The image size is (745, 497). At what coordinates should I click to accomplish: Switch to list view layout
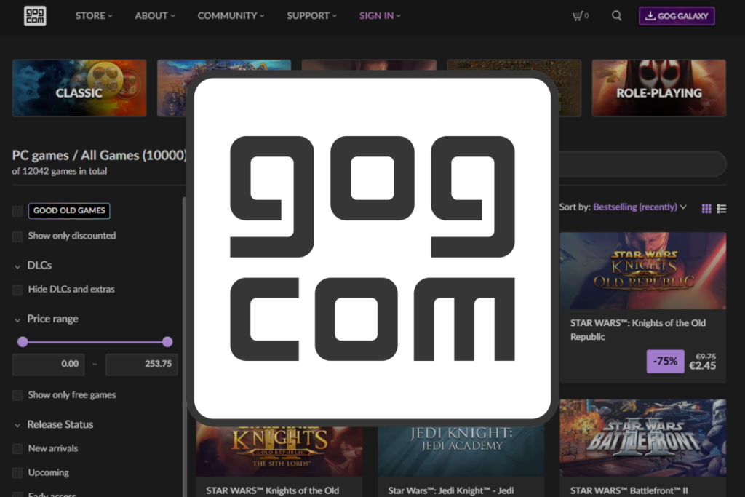point(722,209)
